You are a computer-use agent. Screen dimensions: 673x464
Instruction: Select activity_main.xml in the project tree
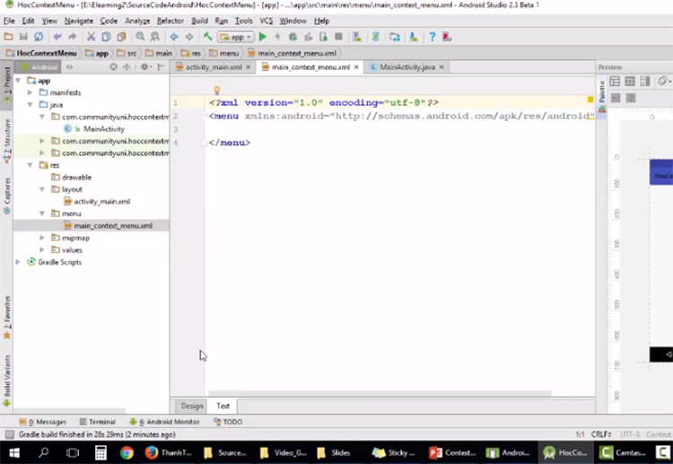point(101,202)
